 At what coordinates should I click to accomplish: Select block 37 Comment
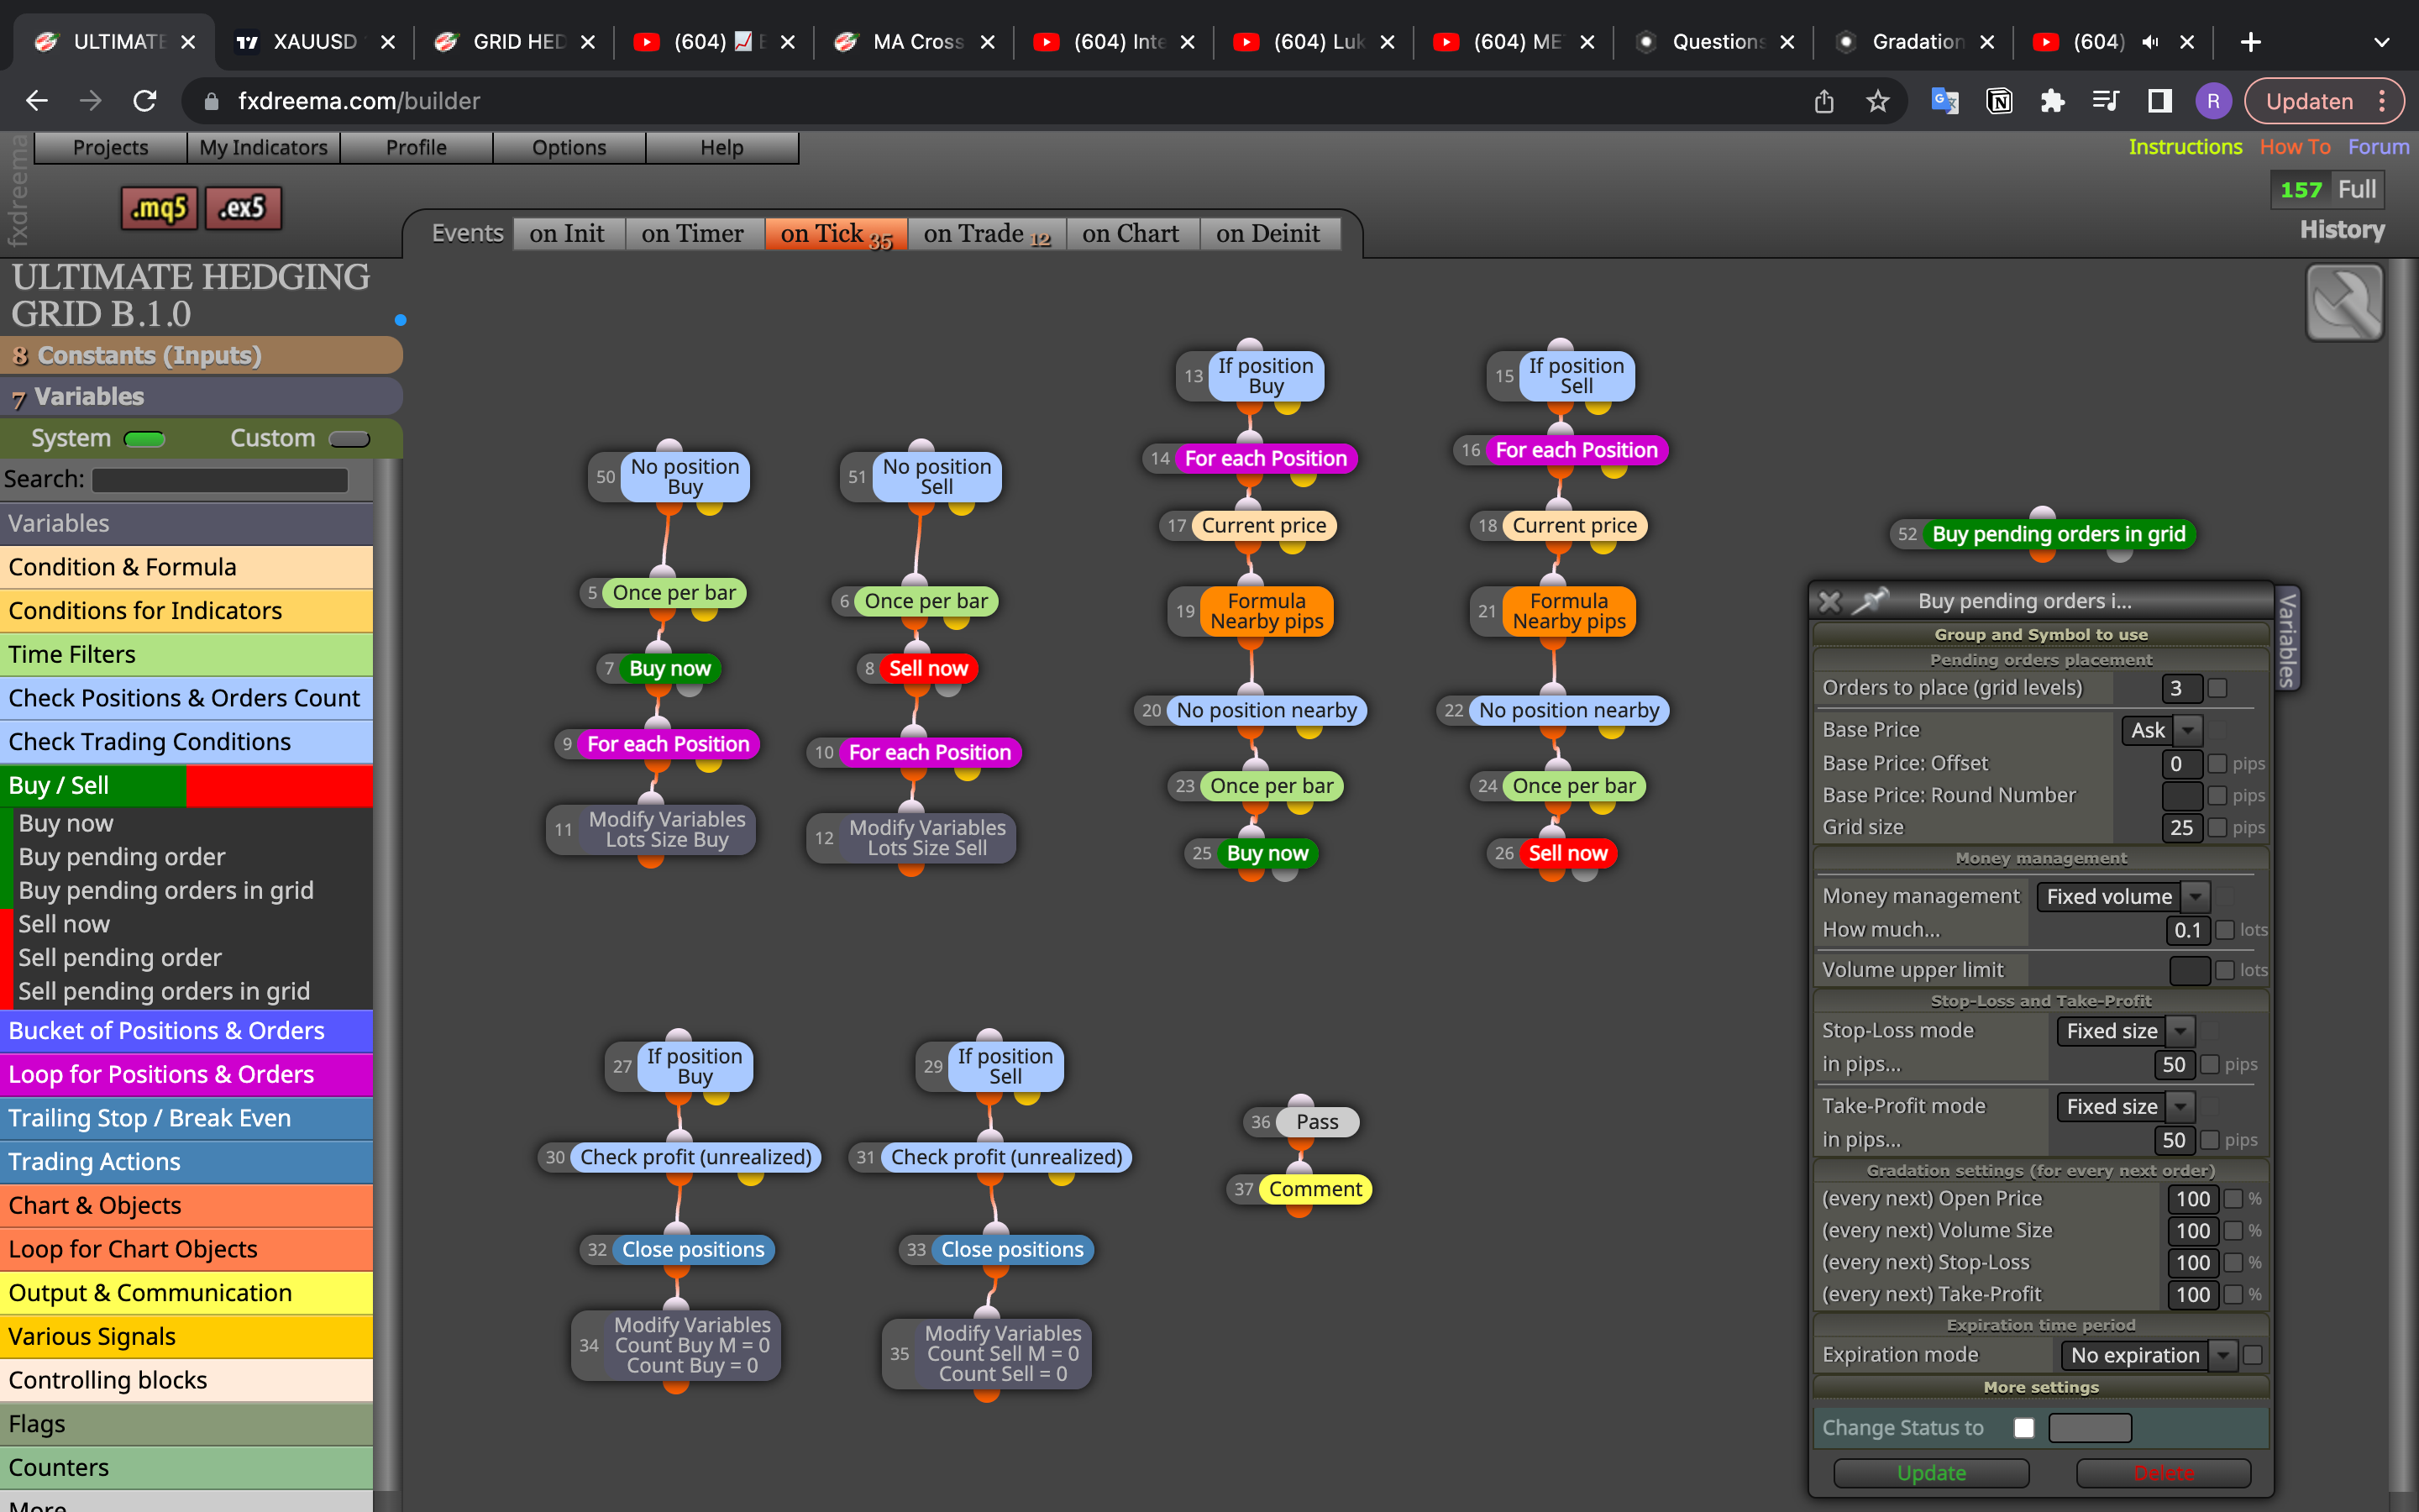click(x=1315, y=1189)
